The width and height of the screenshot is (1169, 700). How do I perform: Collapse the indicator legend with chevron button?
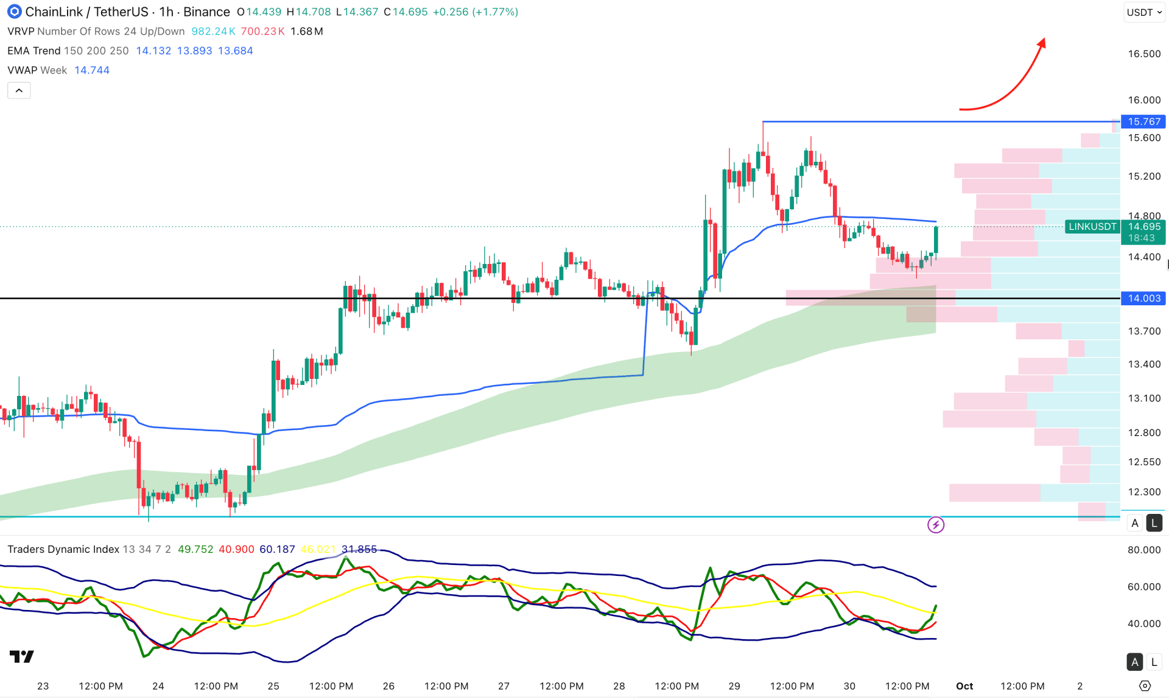(x=19, y=91)
